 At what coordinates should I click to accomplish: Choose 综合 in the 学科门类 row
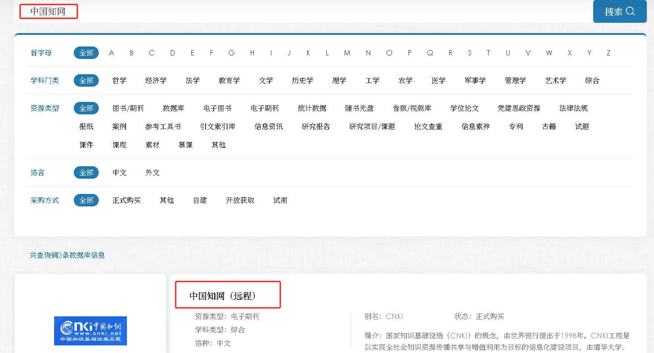point(592,80)
